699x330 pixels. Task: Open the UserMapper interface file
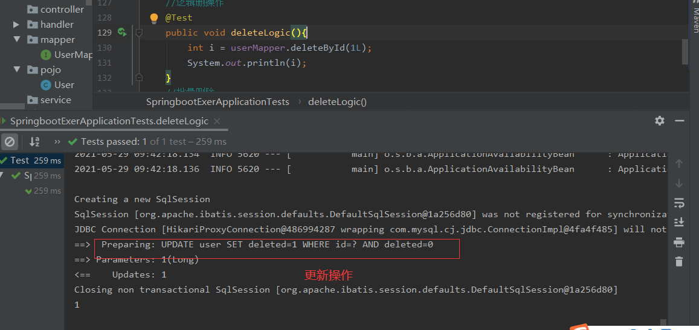pos(73,55)
